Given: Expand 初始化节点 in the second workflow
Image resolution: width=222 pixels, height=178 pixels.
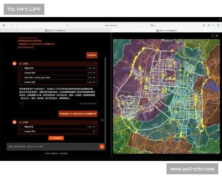Looking at the screenshot, I should click(58, 127).
